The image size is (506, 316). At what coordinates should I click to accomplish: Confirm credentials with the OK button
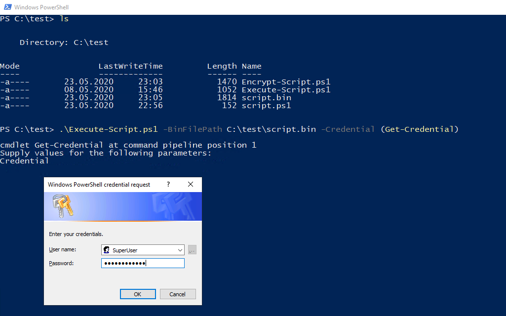tap(138, 294)
